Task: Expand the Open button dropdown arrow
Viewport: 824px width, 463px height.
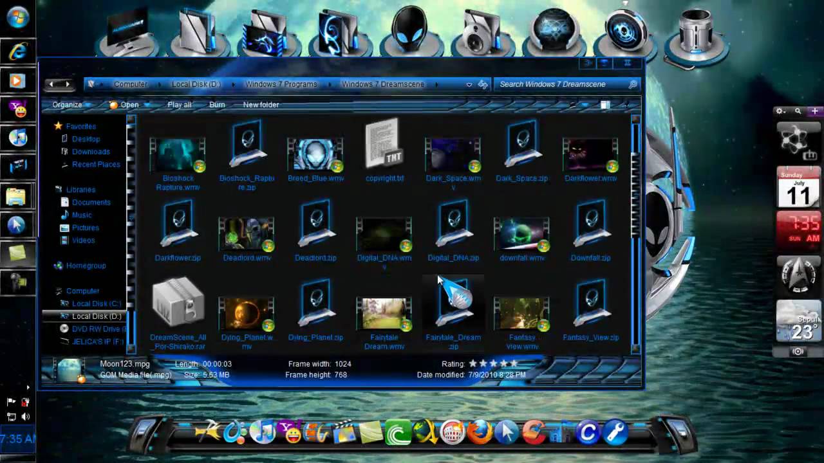Action: (147, 105)
